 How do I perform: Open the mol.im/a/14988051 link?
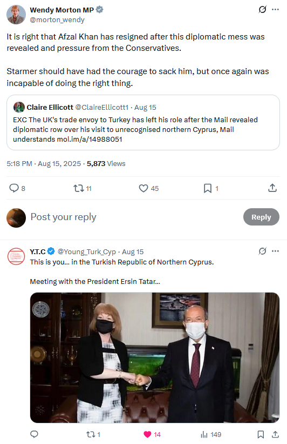point(90,140)
